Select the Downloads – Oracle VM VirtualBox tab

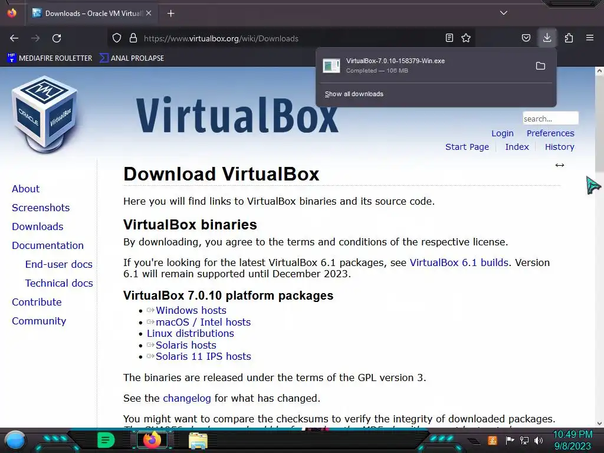pyautogui.click(x=91, y=14)
